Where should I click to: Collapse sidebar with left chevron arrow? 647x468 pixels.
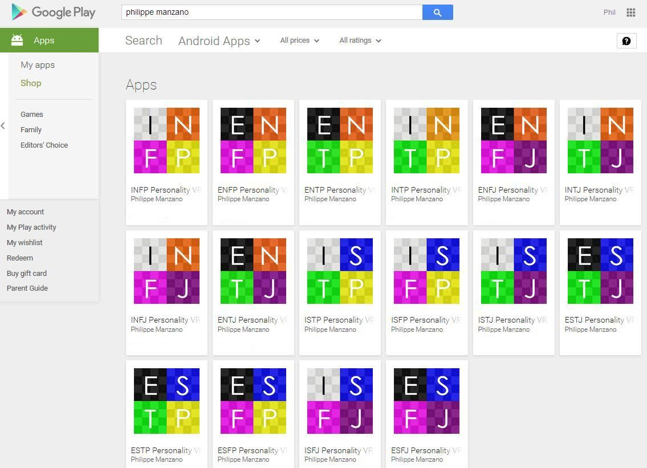point(3,126)
